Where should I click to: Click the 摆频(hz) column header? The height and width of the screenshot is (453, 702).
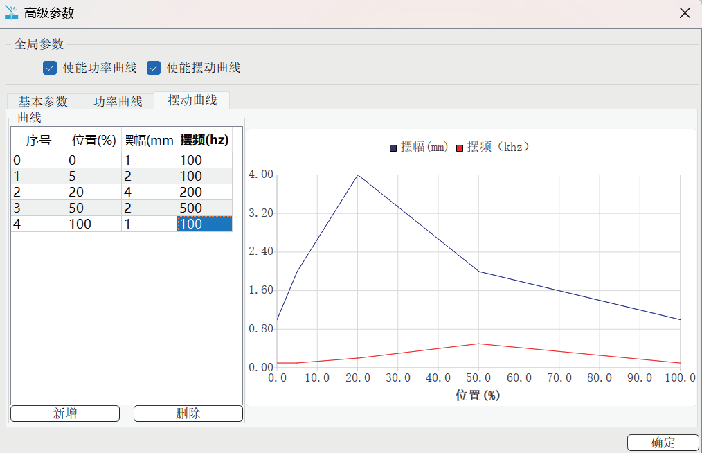[204, 140]
